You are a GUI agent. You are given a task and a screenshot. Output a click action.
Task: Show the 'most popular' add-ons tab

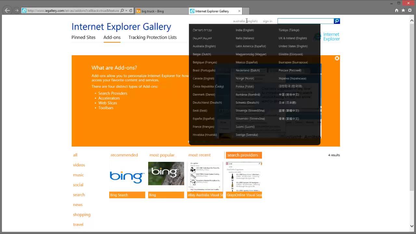pos(162,155)
